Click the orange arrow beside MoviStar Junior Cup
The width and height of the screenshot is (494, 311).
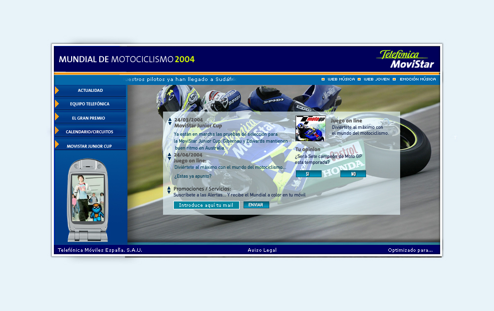[x=57, y=144]
